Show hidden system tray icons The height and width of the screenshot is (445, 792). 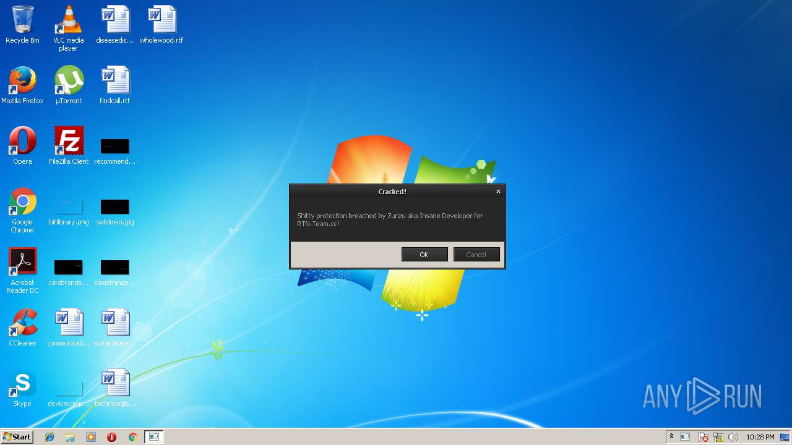[x=671, y=437]
